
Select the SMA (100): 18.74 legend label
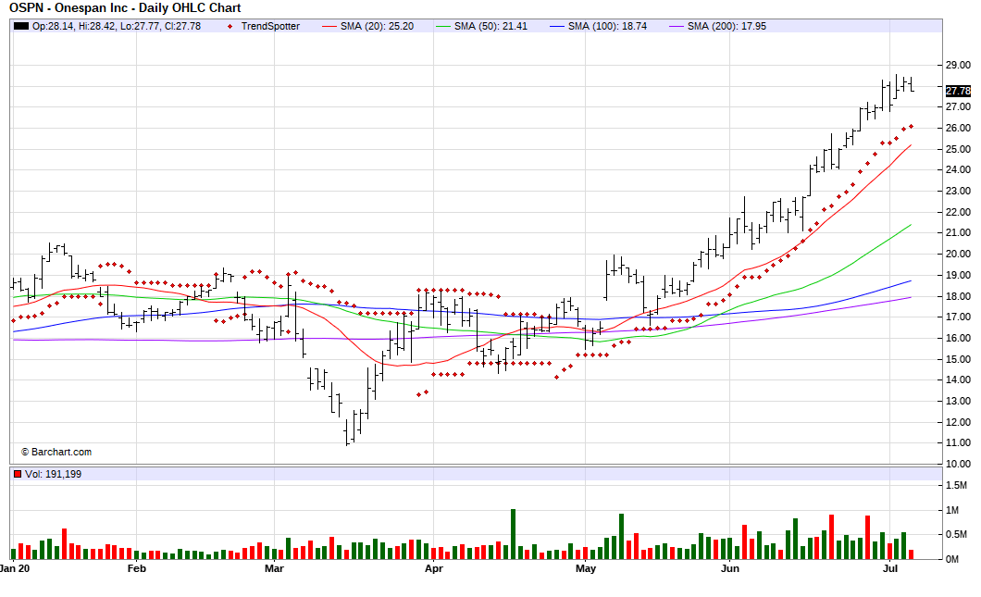tap(607, 26)
